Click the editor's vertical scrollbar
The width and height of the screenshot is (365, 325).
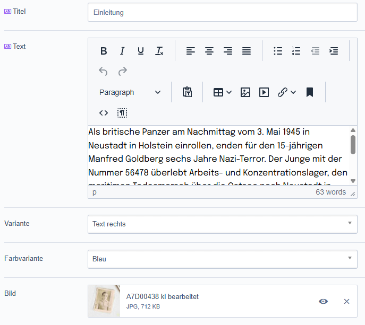353,144
